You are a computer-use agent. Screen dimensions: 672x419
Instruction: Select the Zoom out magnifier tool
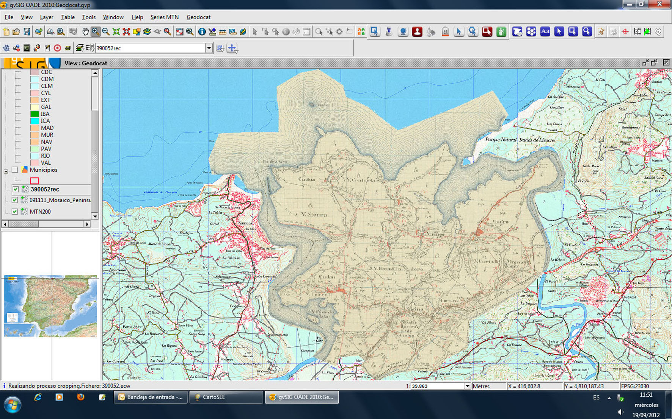106,32
